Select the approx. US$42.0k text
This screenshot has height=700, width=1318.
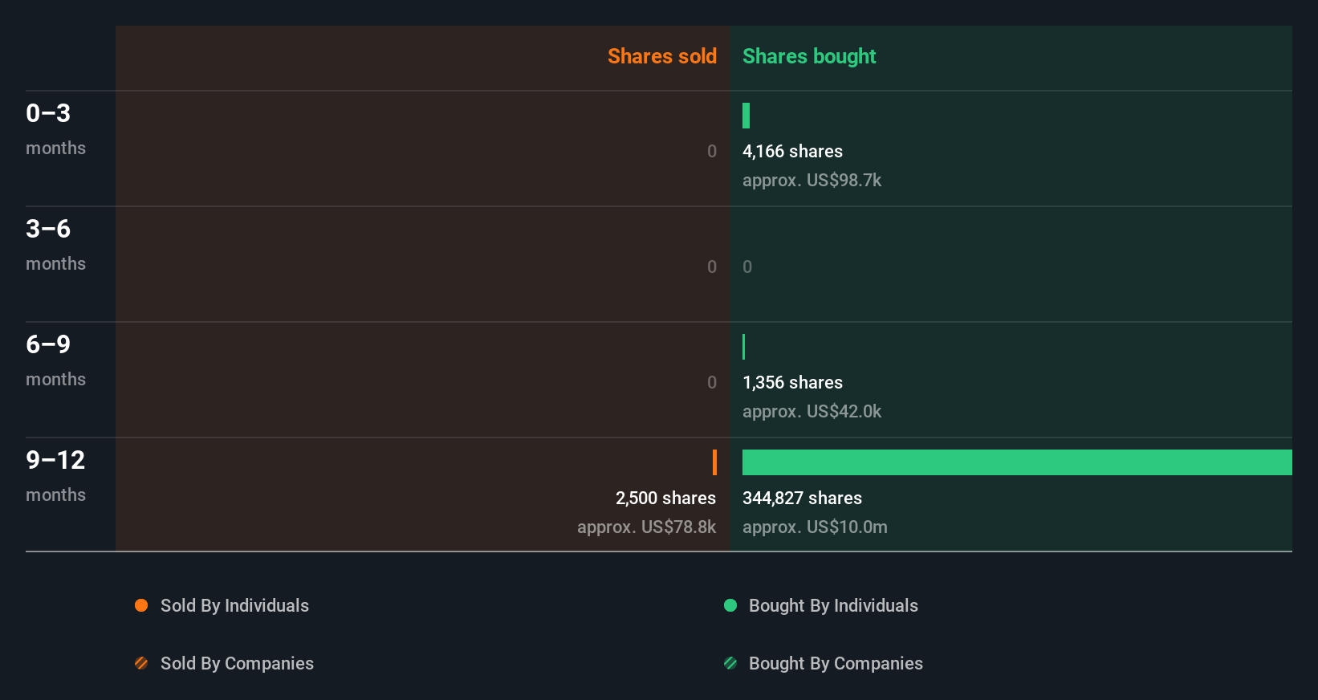812,411
